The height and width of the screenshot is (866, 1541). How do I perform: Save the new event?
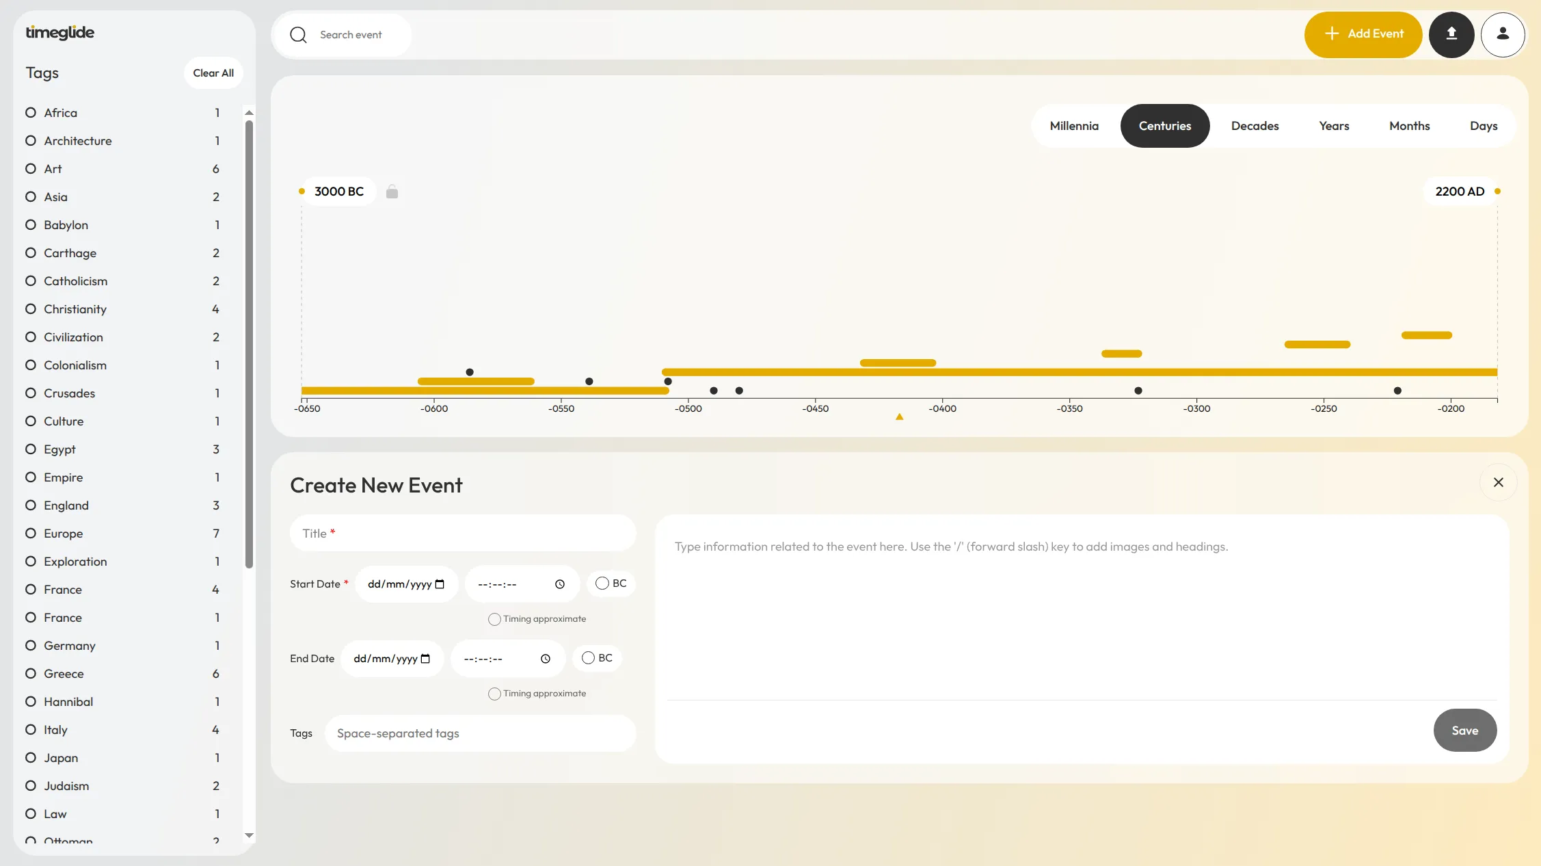(x=1464, y=730)
